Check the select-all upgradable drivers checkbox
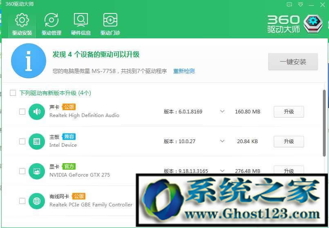Image resolution: width=329 pixels, height=228 pixels. coord(13,93)
